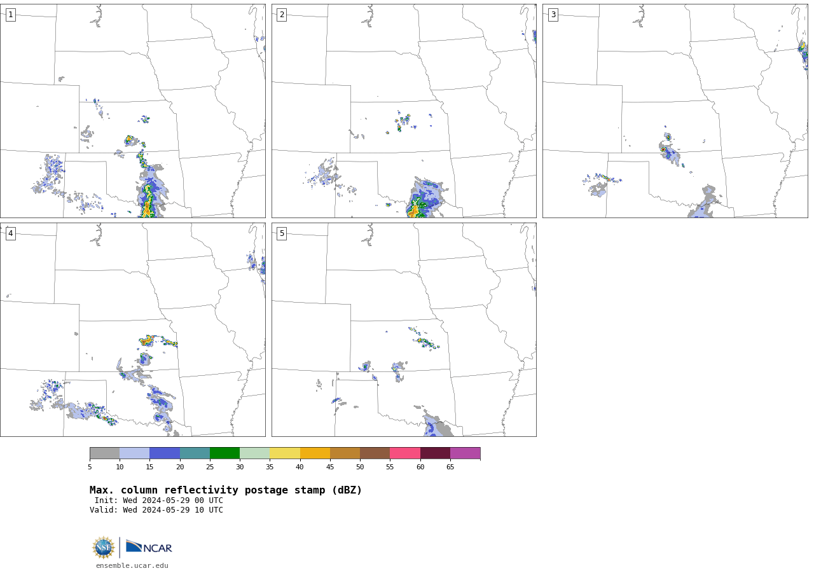Click the NCAR logo
The height and width of the screenshot is (573, 814).
(x=149, y=547)
